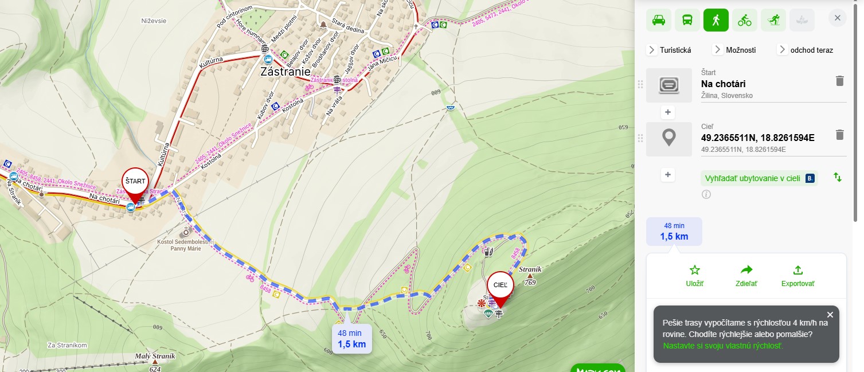Image resolution: width=864 pixels, height=372 pixels.
Task: Delete the Na chotári start point
Action: [840, 80]
